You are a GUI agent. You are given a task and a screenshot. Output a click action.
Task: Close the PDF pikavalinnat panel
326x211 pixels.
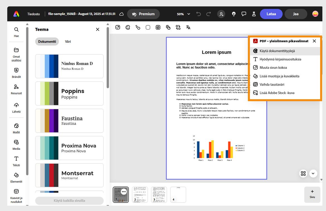coord(314,41)
